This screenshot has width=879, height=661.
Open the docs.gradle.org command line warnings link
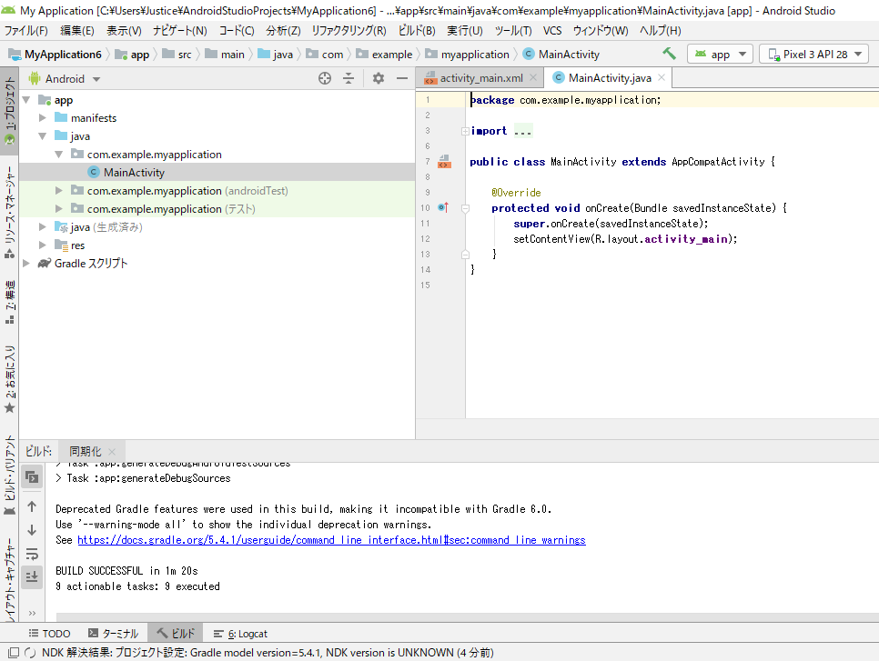pos(331,540)
